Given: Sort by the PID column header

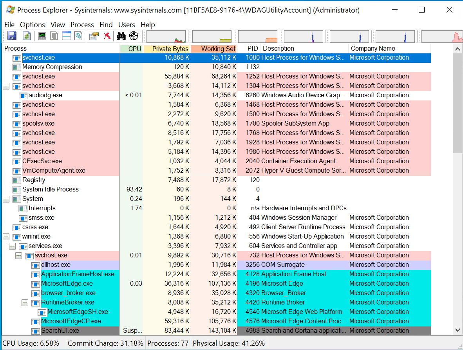Looking at the screenshot, I should point(249,49).
